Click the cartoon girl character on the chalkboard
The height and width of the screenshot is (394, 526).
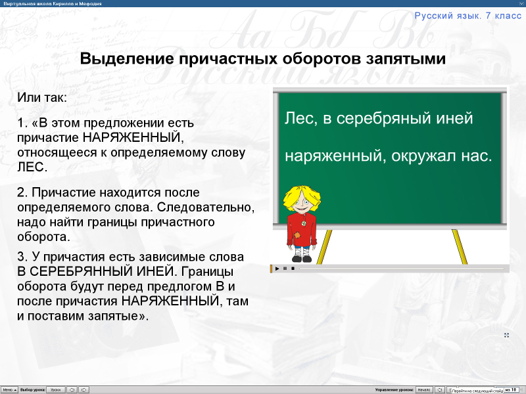pyautogui.click(x=302, y=223)
